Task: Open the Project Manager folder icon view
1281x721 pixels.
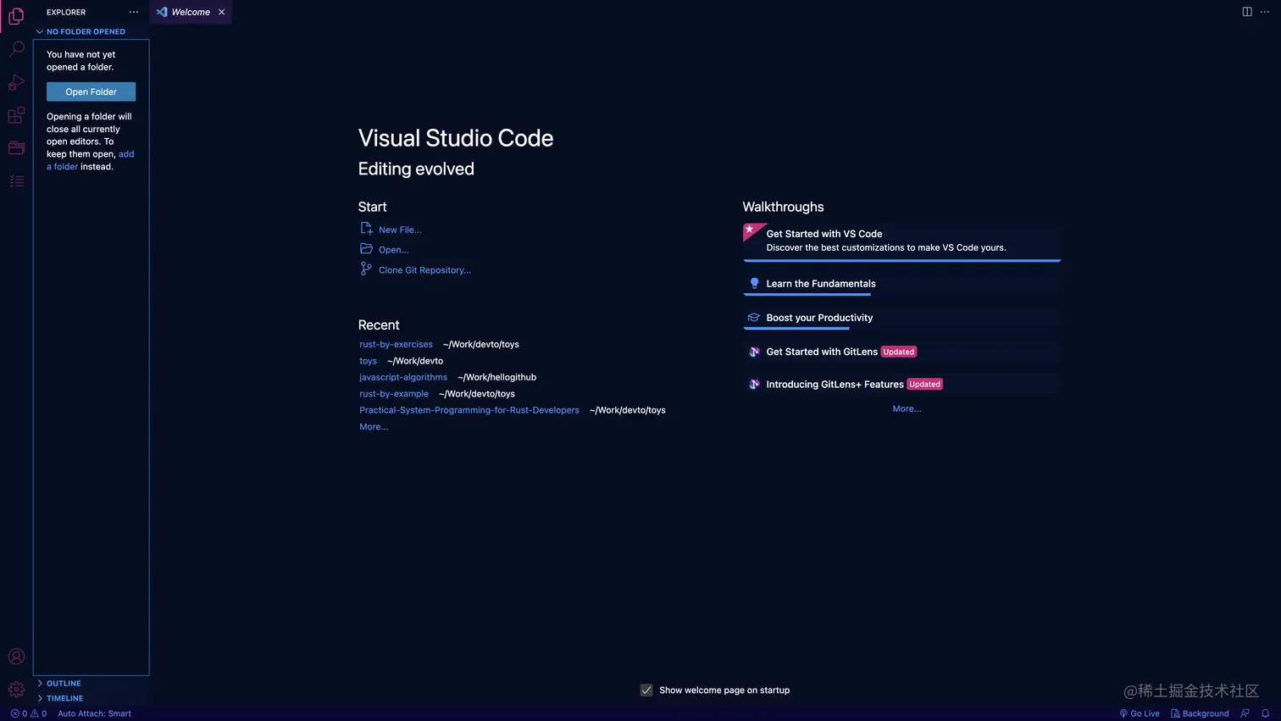Action: pos(16,148)
